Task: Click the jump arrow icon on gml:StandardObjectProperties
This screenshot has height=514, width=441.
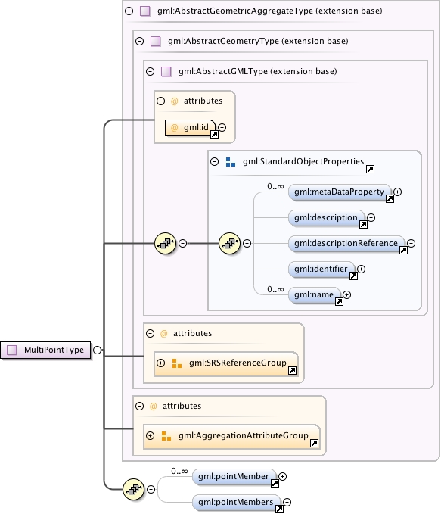Action: tap(370, 169)
